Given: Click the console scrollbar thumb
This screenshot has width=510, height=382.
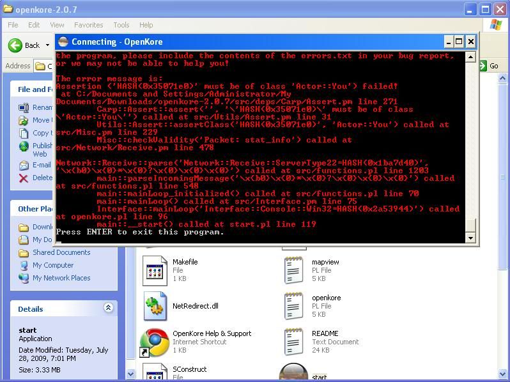Looking at the screenshot, I should 470,225.
